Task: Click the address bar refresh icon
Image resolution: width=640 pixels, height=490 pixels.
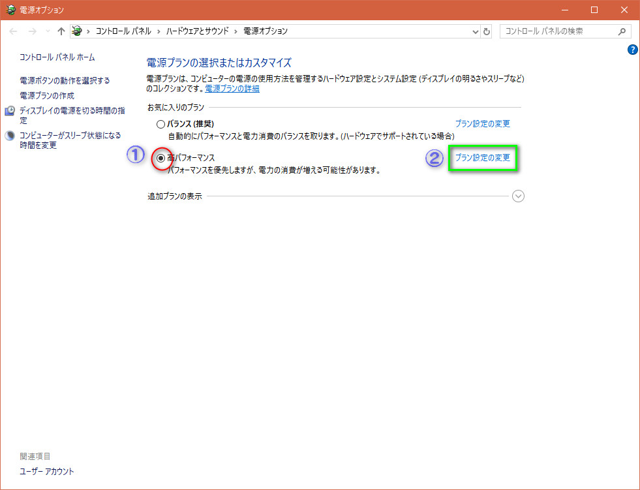Action: pos(487,31)
